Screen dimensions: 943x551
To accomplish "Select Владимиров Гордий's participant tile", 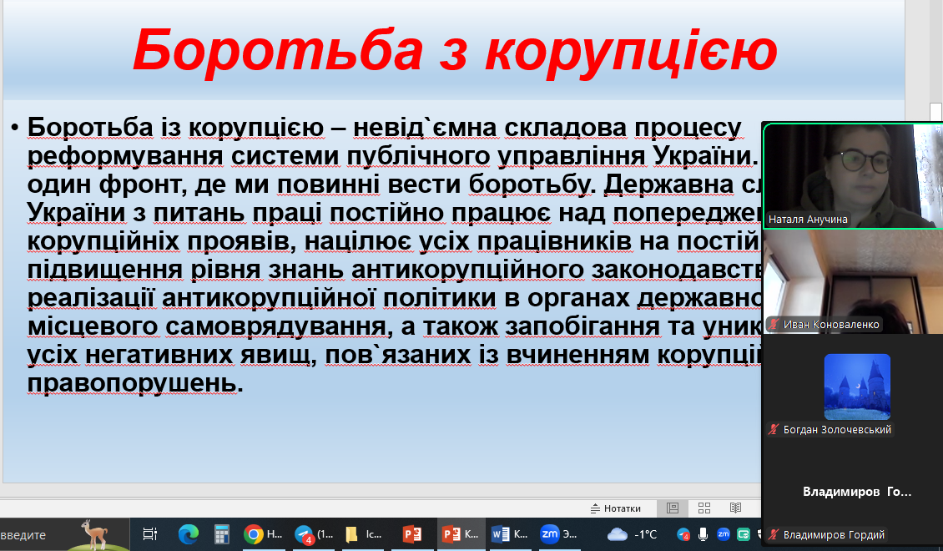I will point(853,492).
